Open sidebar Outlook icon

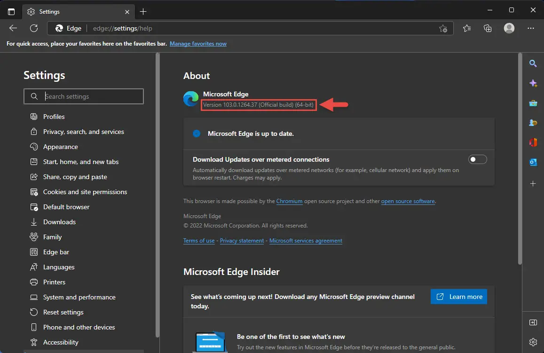pos(533,162)
